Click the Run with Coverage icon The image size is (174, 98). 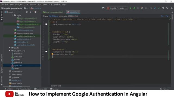pos(138,8)
